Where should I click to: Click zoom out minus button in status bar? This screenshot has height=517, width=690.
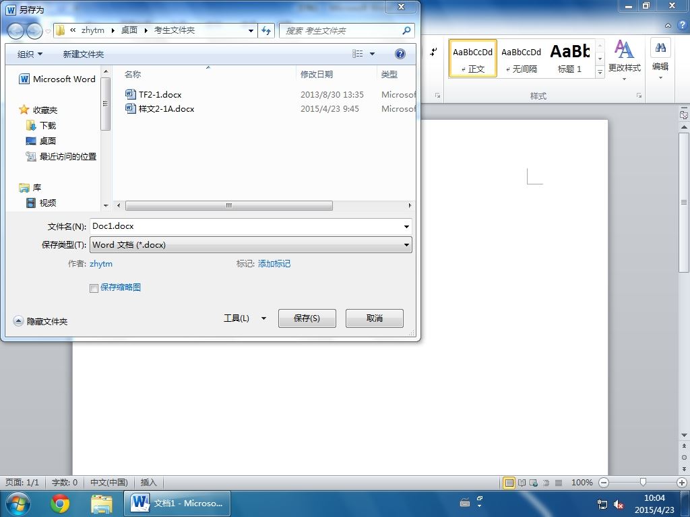(604, 483)
